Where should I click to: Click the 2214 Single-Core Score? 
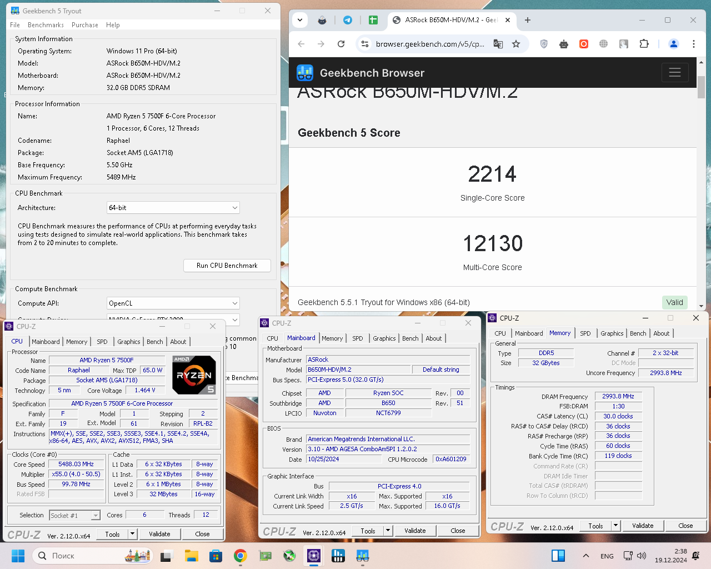(492, 174)
